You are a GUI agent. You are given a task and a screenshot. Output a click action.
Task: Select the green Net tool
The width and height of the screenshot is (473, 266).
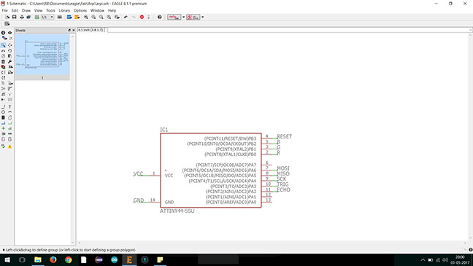pos(10,123)
